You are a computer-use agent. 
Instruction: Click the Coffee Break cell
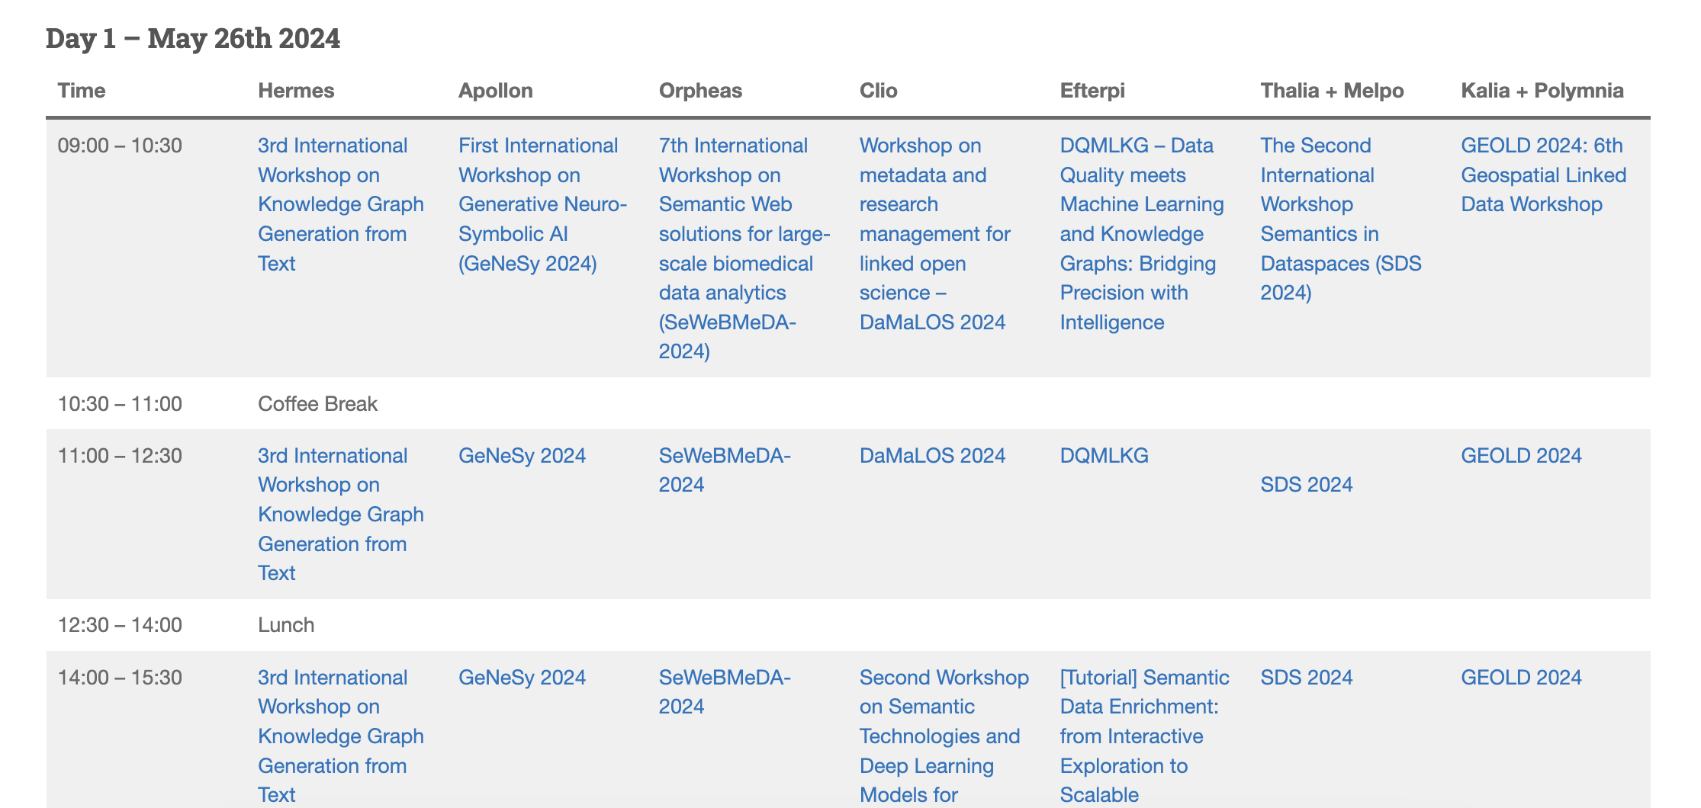coord(317,404)
